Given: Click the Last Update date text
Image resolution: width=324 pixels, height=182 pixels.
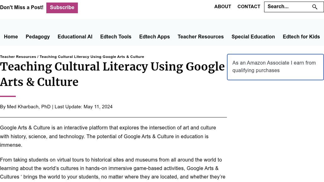Looking at the screenshot, I should pos(84,107).
